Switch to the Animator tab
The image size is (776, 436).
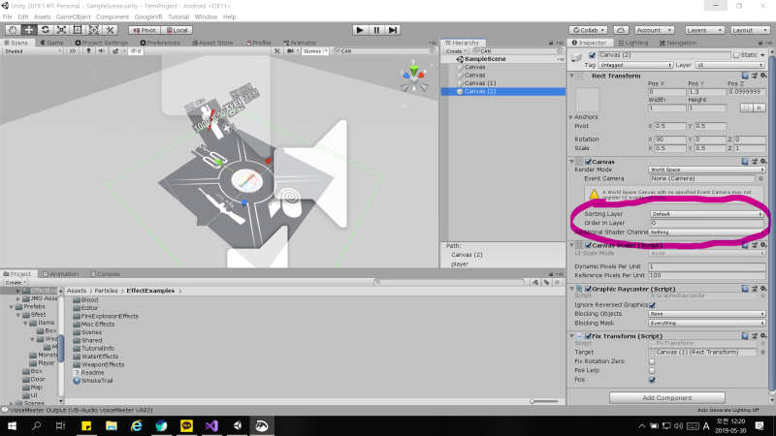click(x=300, y=43)
